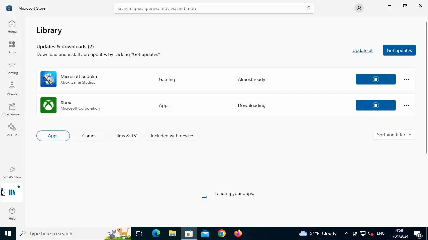Stop the Microsoft Sudoku download
The width and height of the screenshot is (428, 240).
pyautogui.click(x=376, y=79)
